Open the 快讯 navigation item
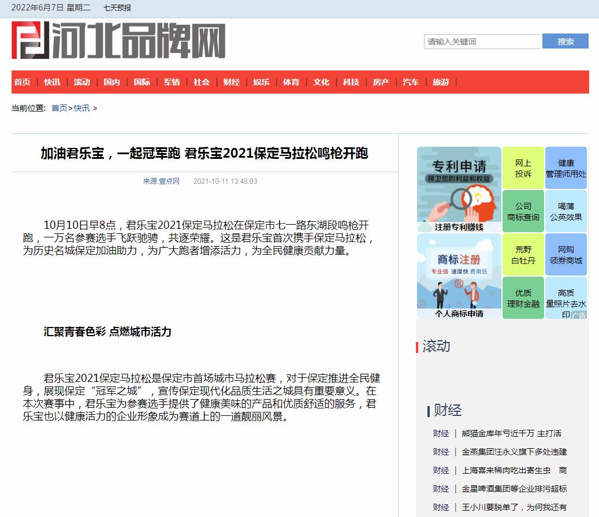The image size is (599, 517). pyautogui.click(x=52, y=82)
